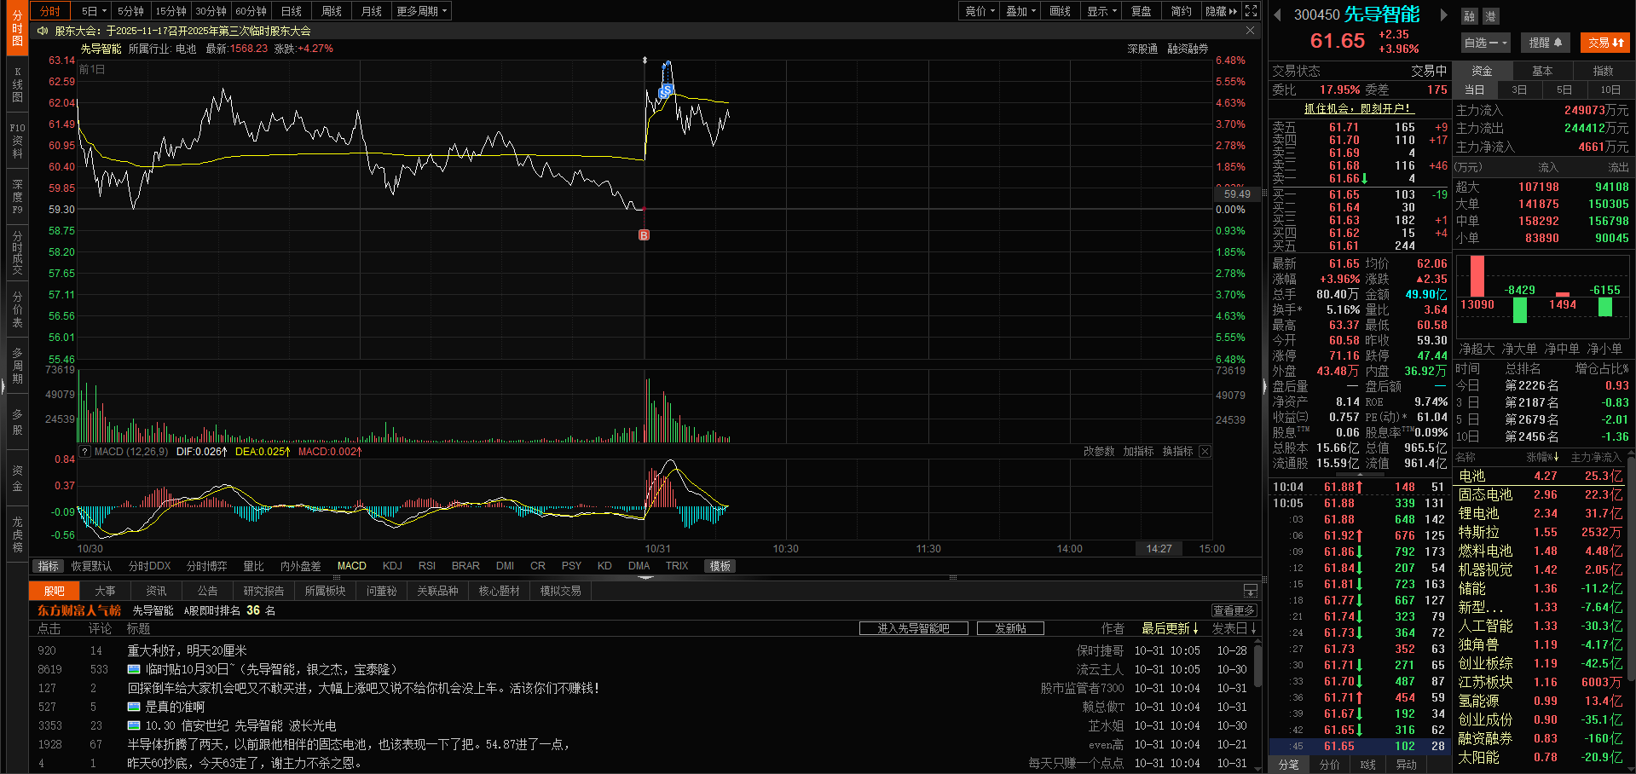Open the 所属板块 tab
This screenshot has height=774, width=1636.
click(325, 591)
